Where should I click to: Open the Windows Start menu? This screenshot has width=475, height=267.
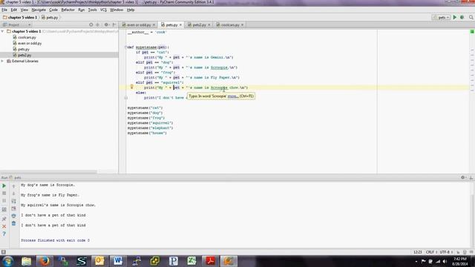(7, 261)
